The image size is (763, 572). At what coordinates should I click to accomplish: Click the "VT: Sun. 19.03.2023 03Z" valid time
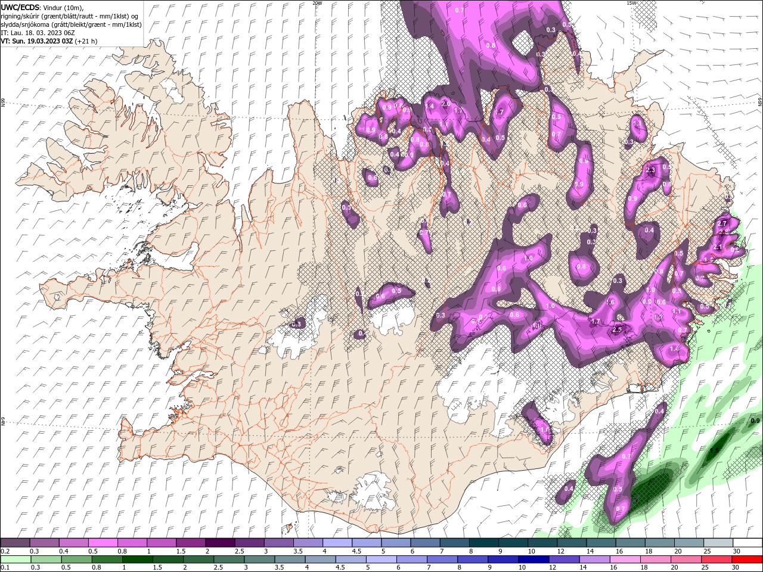(x=37, y=41)
